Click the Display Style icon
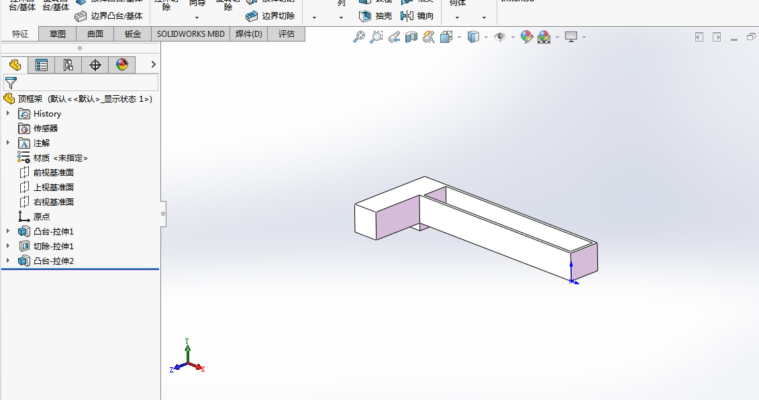Screen dimensions: 759x400 (x=473, y=37)
